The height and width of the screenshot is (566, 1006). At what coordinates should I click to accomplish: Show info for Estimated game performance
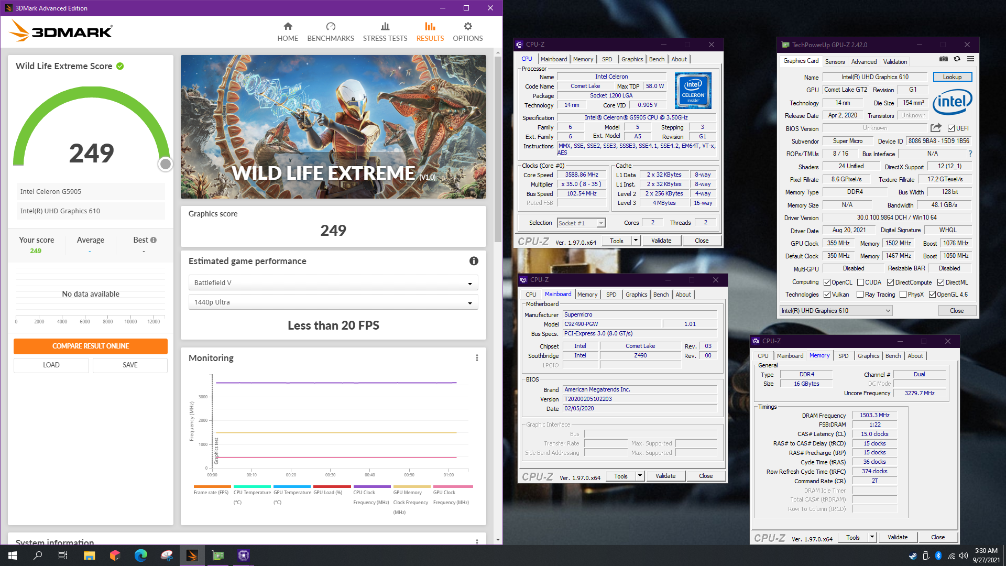click(x=474, y=261)
